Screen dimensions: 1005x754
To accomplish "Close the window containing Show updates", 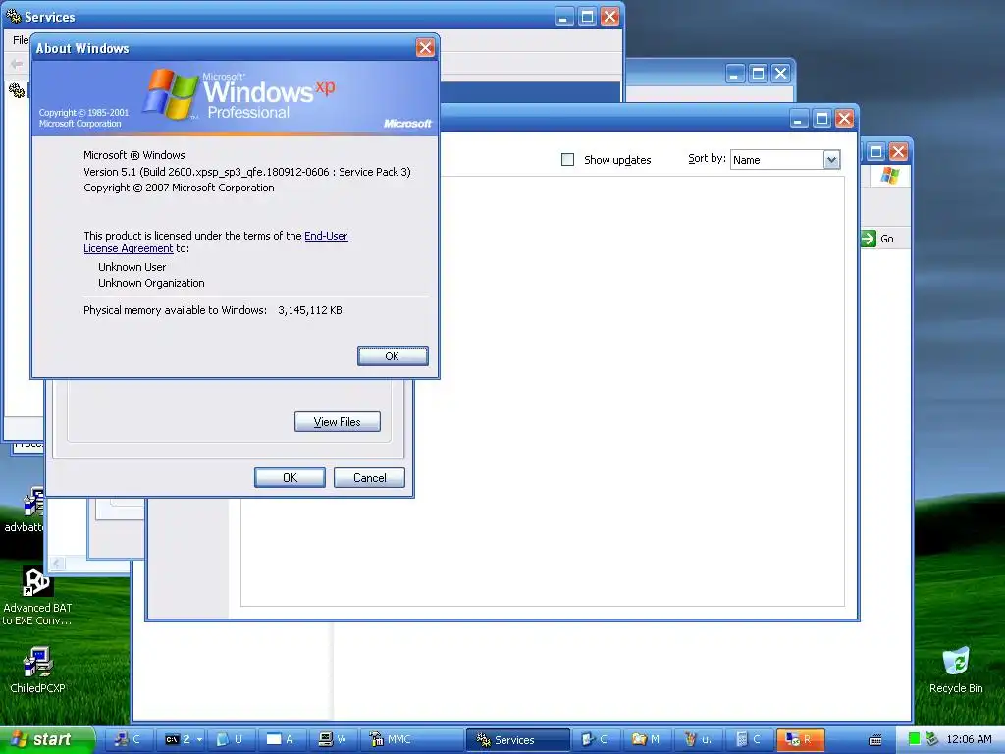I will pyautogui.click(x=845, y=119).
